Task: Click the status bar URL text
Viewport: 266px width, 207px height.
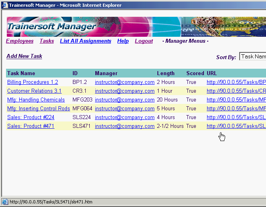Action: [x=51, y=202]
